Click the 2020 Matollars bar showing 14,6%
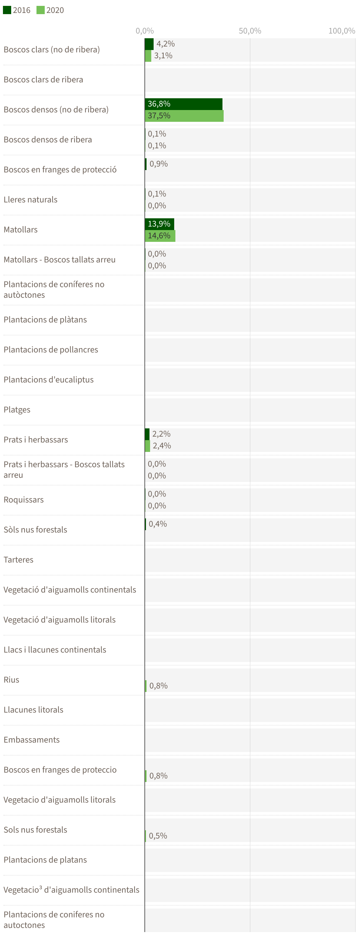 click(160, 236)
